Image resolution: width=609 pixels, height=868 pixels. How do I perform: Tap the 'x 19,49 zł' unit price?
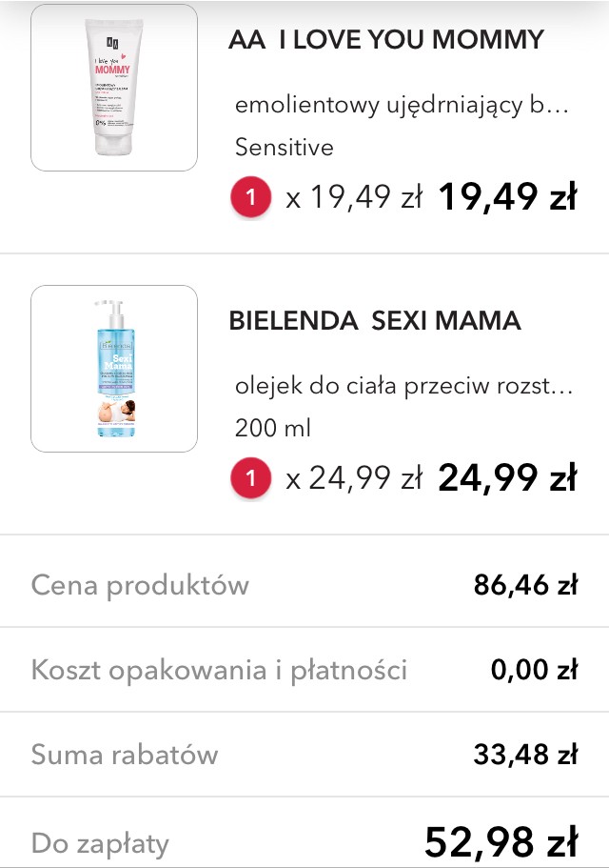point(354,198)
